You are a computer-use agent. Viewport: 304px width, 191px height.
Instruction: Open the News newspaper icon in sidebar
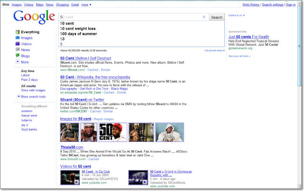click(x=18, y=49)
